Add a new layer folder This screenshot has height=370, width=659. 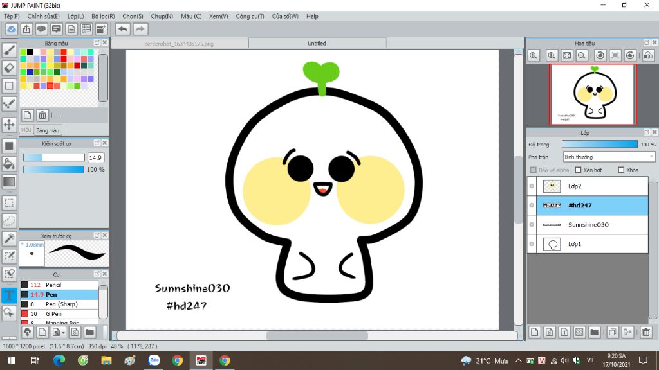coord(594,332)
